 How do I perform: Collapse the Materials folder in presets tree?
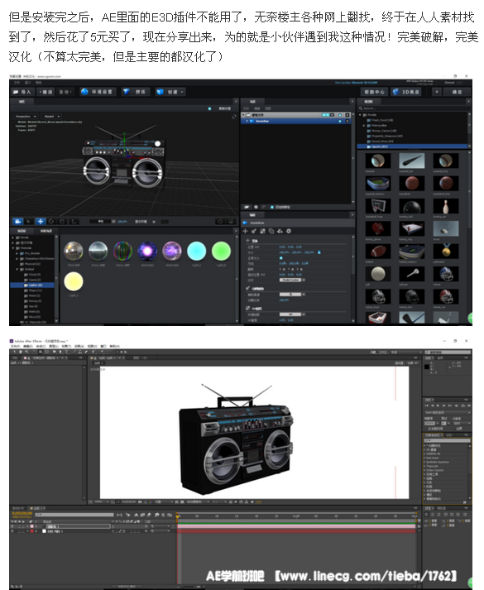pos(13,248)
